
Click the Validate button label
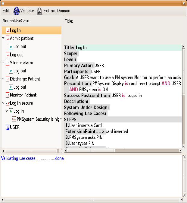pyautogui.click(x=27, y=11)
